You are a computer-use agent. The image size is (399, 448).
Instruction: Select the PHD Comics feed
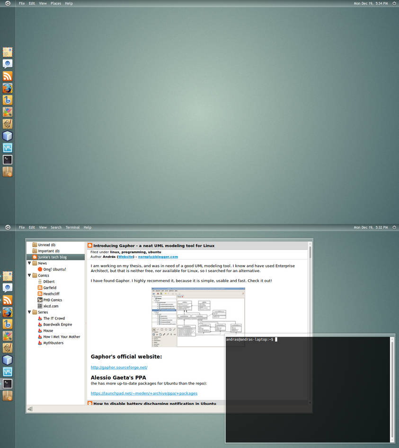point(53,300)
